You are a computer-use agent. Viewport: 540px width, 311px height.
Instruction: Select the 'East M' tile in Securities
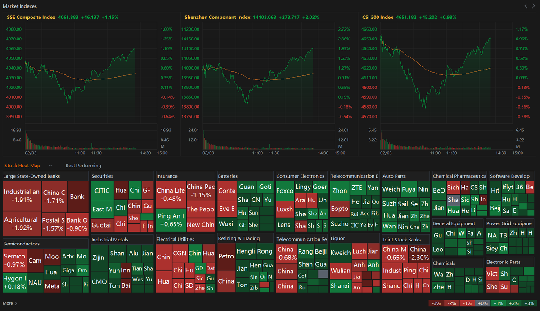pyautogui.click(x=102, y=209)
